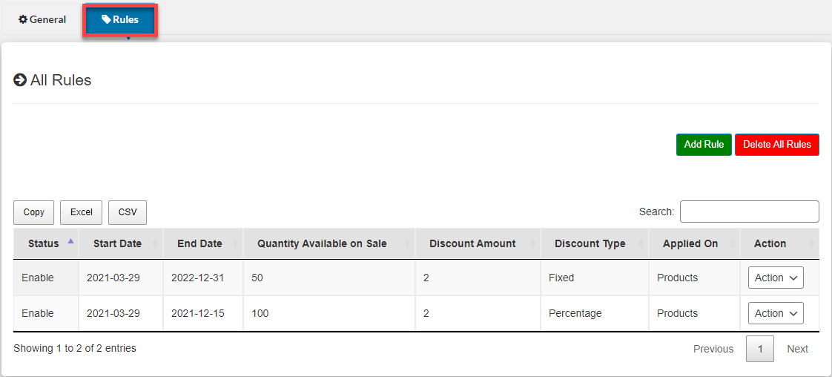Copy the table with Copy button

(x=34, y=212)
